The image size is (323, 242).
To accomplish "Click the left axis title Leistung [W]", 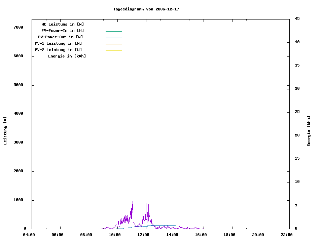I will pyautogui.click(x=5, y=130).
